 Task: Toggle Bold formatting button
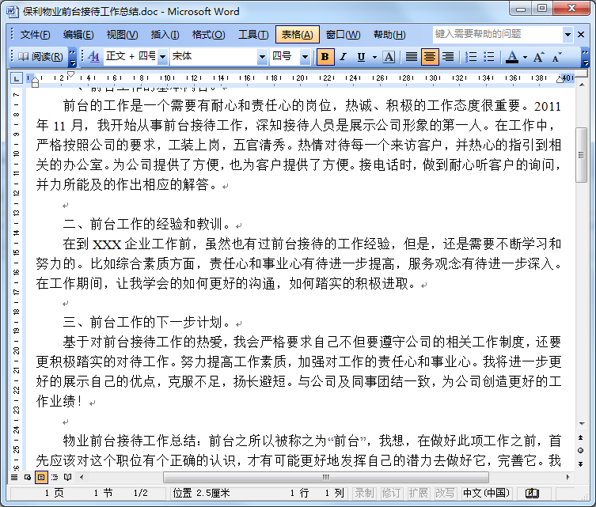pyautogui.click(x=325, y=57)
